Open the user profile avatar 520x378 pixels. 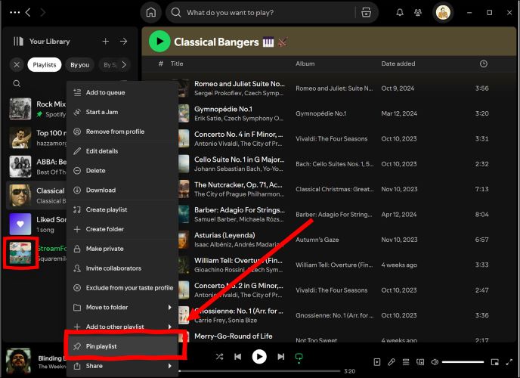[x=443, y=13]
